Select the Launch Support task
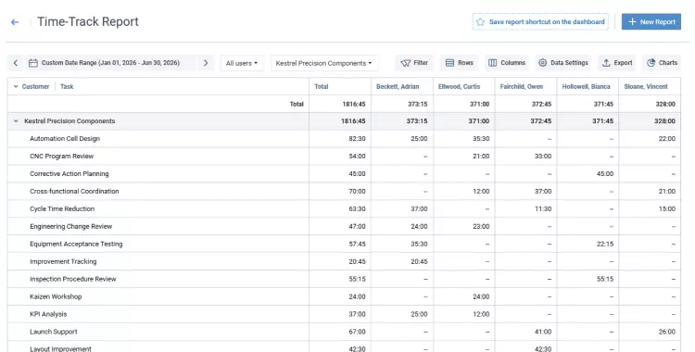Screen dimensions: 695x352 (53, 332)
